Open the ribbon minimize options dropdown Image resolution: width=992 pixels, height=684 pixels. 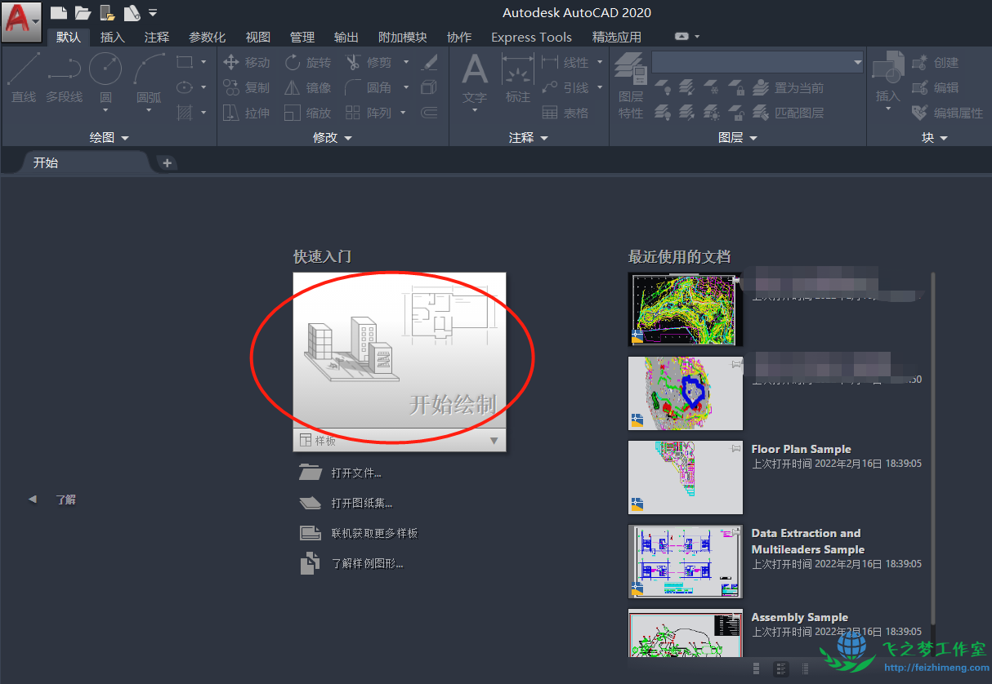tap(697, 37)
